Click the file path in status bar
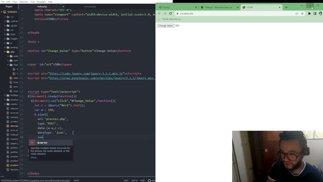Screen dimensions: 323x182 click(x=36, y=180)
